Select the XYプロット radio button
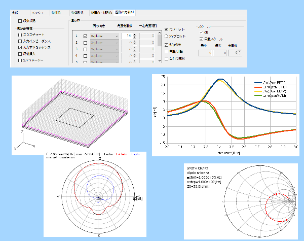This screenshot has width=304, height=241. (x=166, y=37)
